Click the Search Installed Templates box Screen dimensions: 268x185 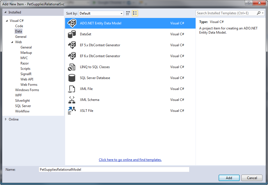tap(226, 13)
